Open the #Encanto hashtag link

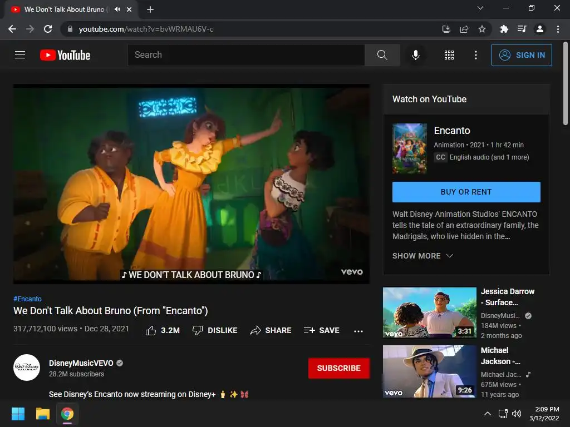pos(28,299)
